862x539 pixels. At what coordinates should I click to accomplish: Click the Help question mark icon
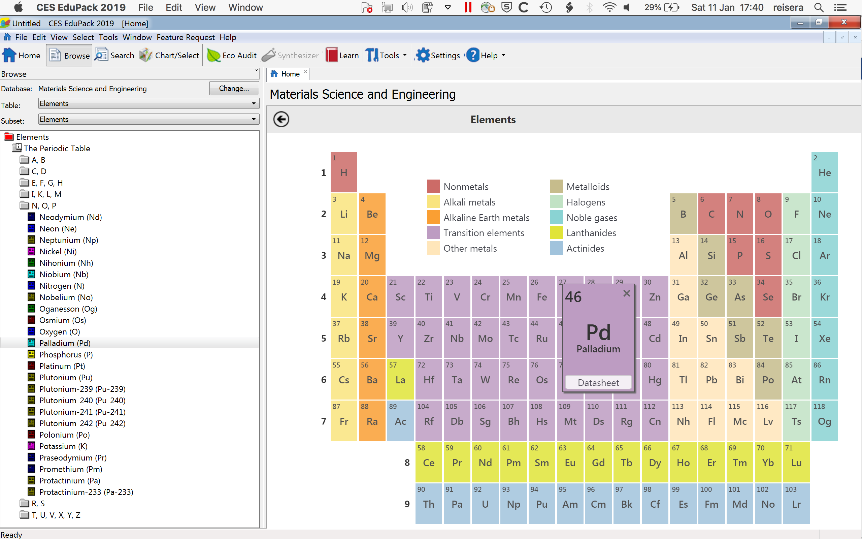click(473, 55)
